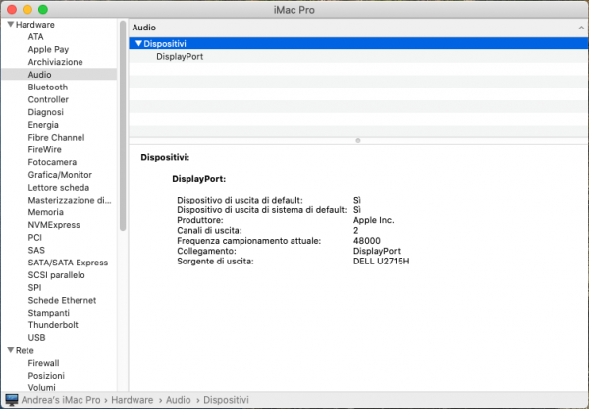Click the DELL U2715H output source value
This screenshot has height=409, width=589.
[x=381, y=261]
